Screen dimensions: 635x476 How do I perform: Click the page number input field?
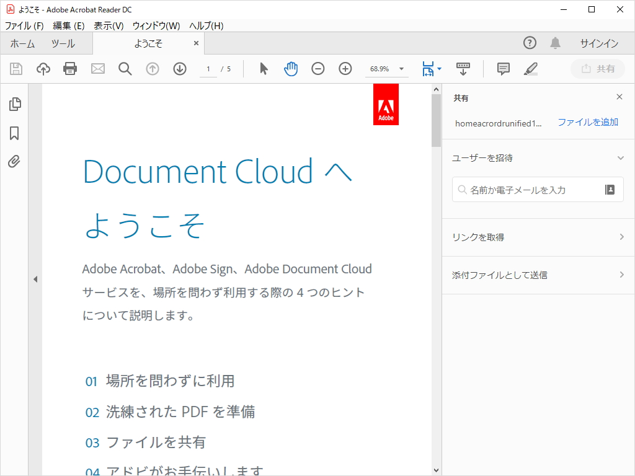[208, 69]
